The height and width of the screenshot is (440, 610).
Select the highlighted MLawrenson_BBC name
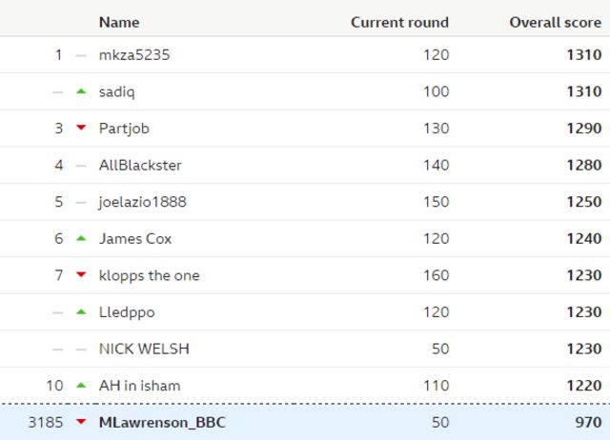click(x=162, y=422)
